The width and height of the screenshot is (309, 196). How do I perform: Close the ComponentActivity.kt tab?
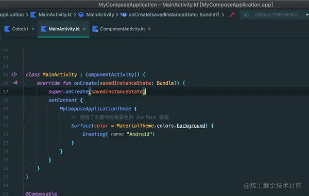(x=149, y=29)
